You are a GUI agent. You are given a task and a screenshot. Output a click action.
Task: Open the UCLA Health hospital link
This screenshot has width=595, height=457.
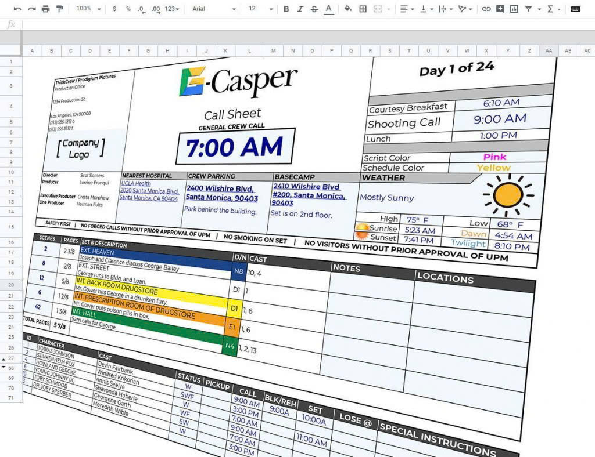(x=135, y=184)
